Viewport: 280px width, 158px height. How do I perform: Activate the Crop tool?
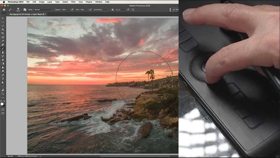point(3,33)
